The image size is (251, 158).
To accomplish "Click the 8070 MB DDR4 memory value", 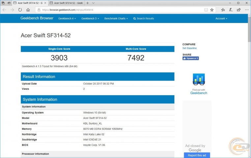I will pos(103,129).
